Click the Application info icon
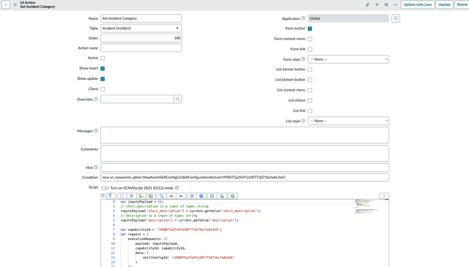This screenshot has width=469, height=267. [x=395, y=19]
